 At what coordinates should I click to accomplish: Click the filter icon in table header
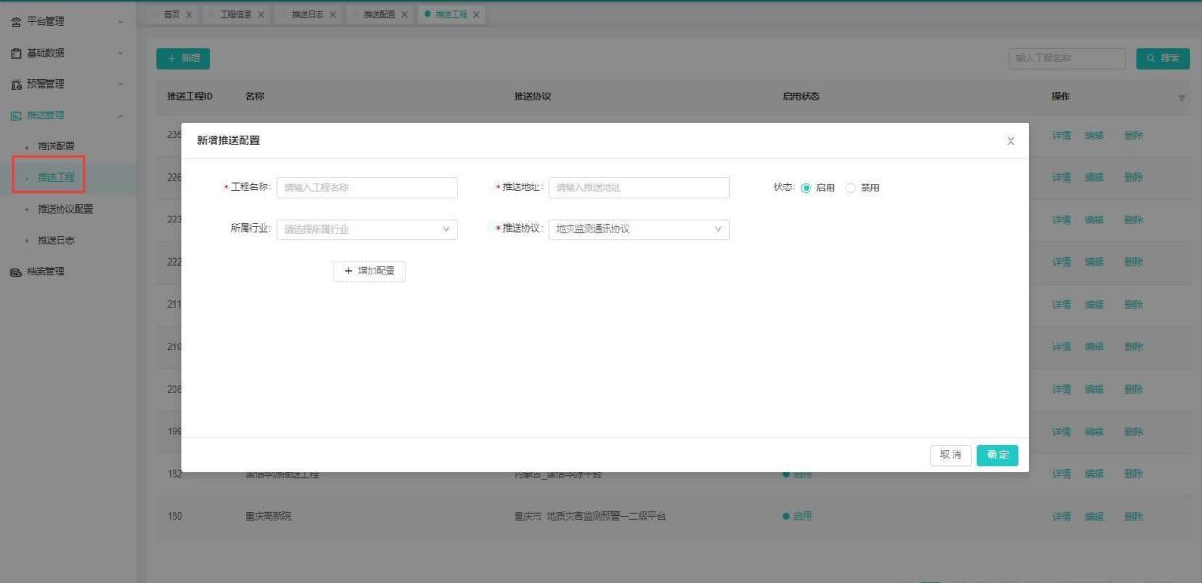click(1181, 97)
